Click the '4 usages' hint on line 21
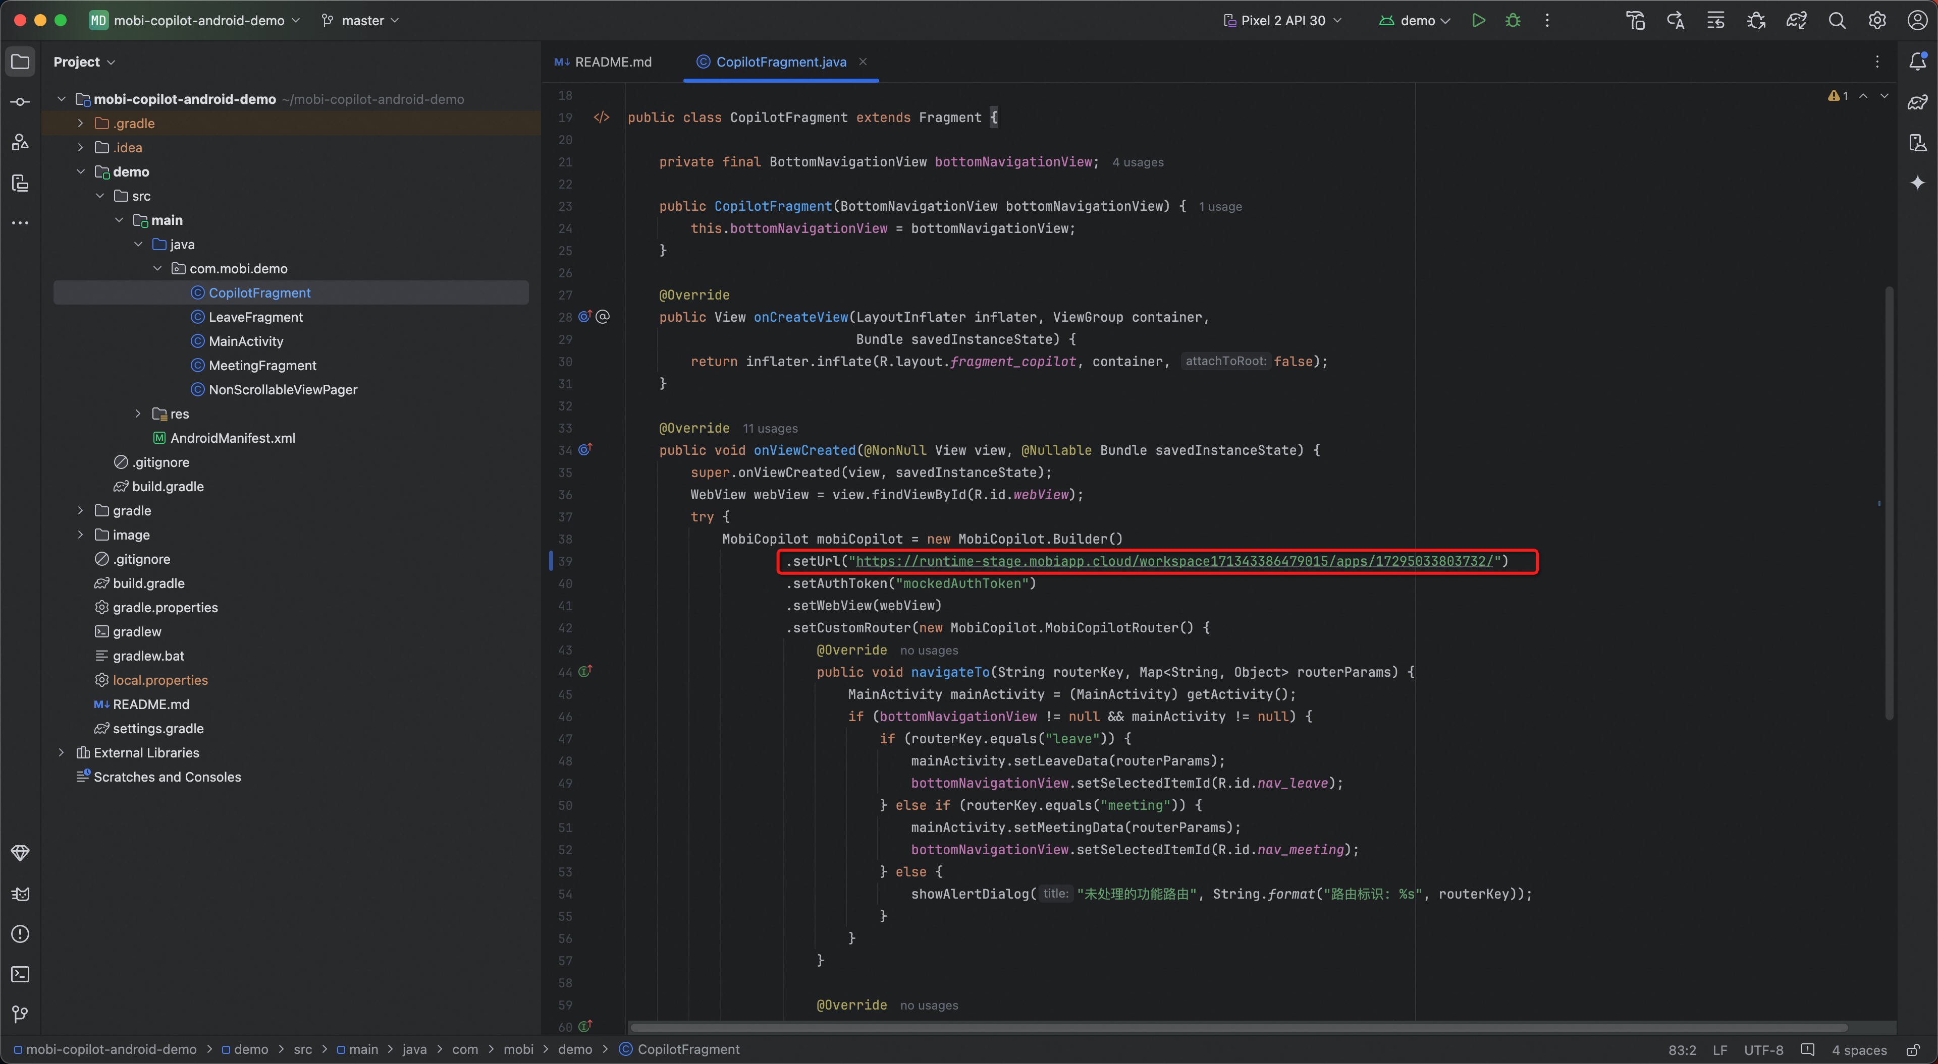 click(x=1138, y=162)
